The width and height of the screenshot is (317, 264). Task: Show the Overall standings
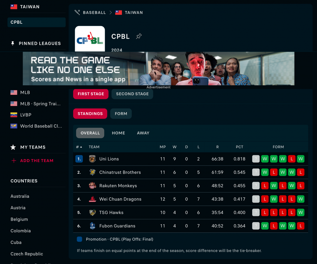[x=90, y=133]
